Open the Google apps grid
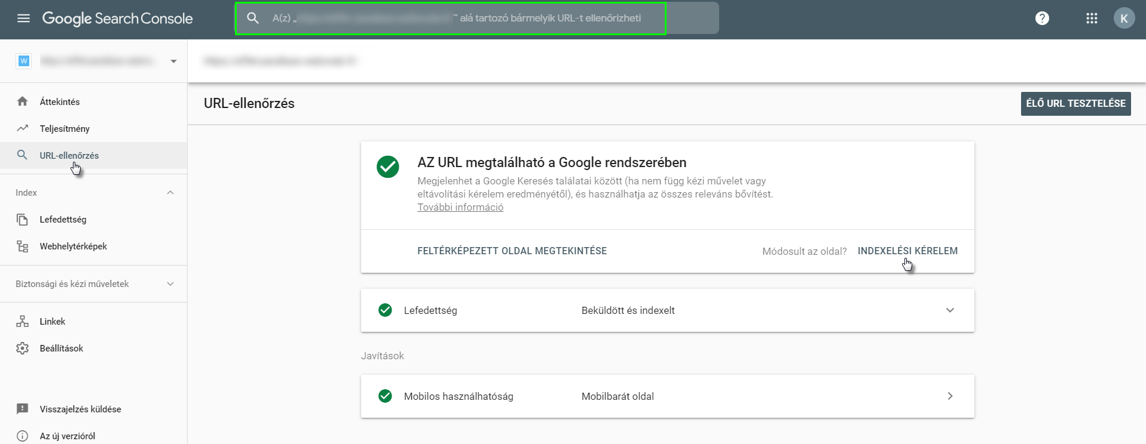1146x444 pixels. [x=1092, y=18]
